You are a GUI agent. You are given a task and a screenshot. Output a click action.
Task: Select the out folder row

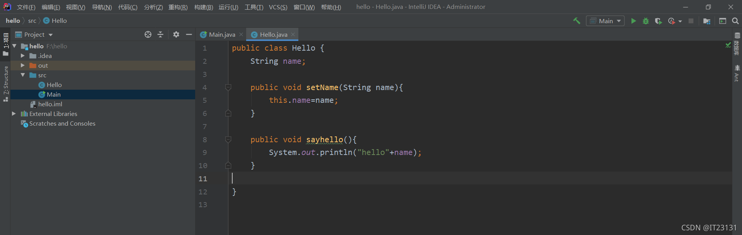tap(103, 65)
